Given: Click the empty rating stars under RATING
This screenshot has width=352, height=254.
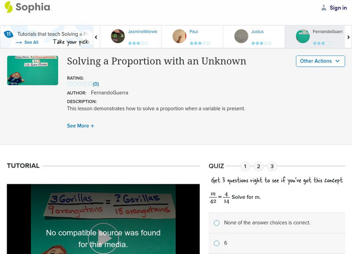Looking at the screenshot, I should [80, 84].
